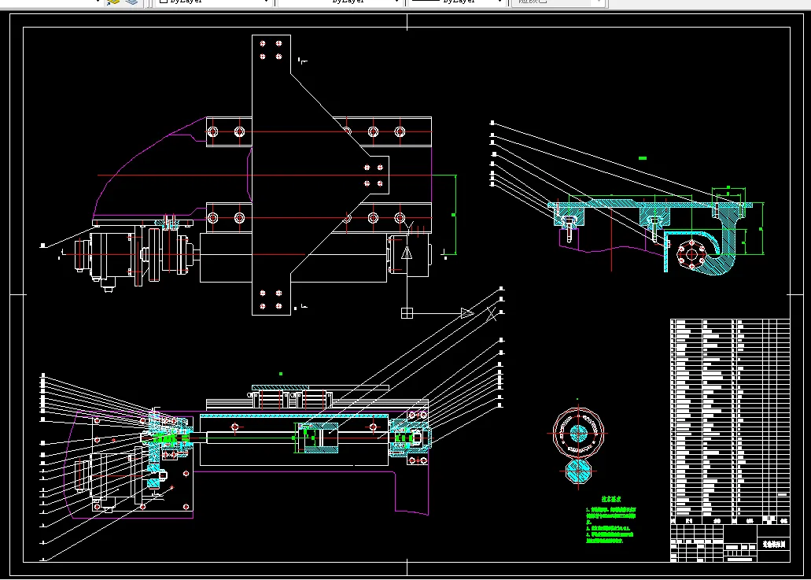Select the cyan hatched octagon below the gear

pyautogui.click(x=577, y=471)
